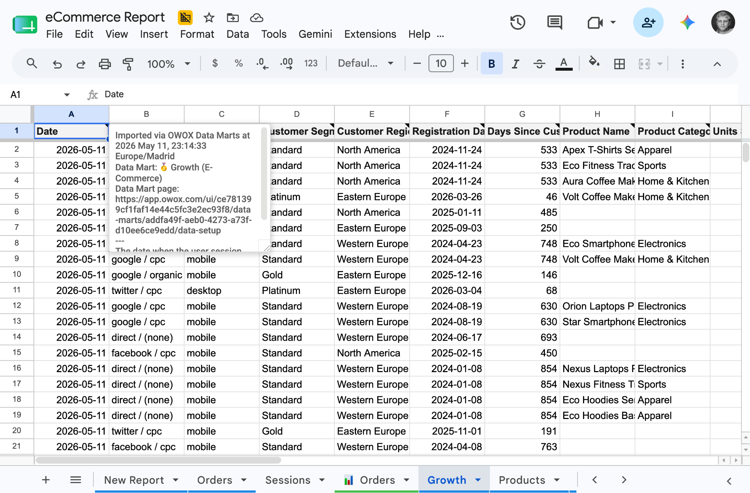
Task: Open the 123 number formats menu
Action: (311, 64)
